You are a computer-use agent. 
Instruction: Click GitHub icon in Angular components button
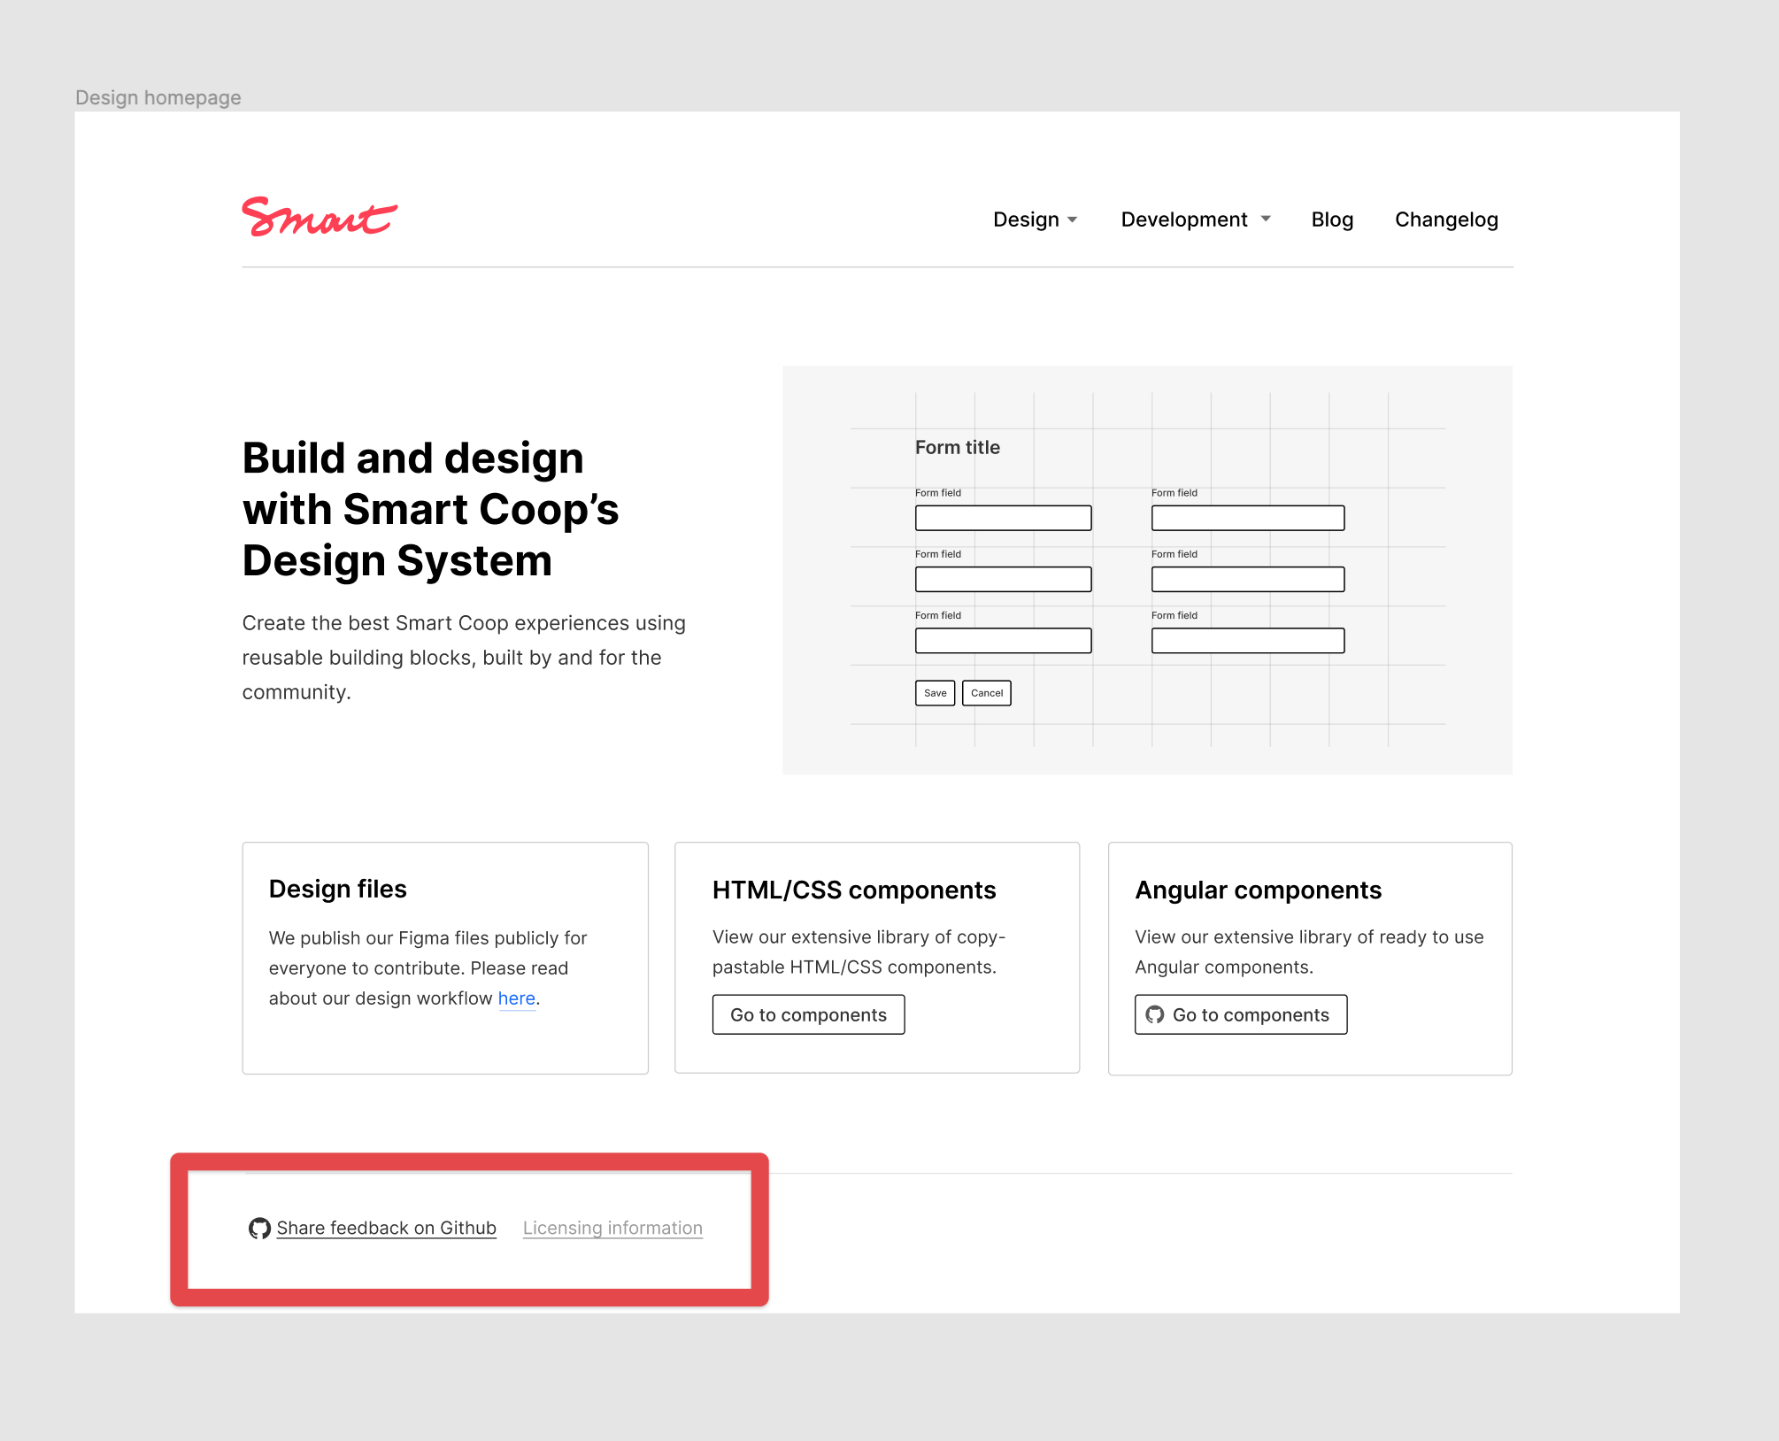1155,1014
